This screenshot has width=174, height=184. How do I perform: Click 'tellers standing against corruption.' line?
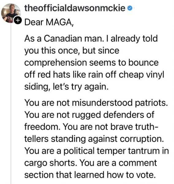94,139
